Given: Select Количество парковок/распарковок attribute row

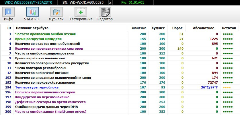Looking at the screenshot, I should (45, 82).
